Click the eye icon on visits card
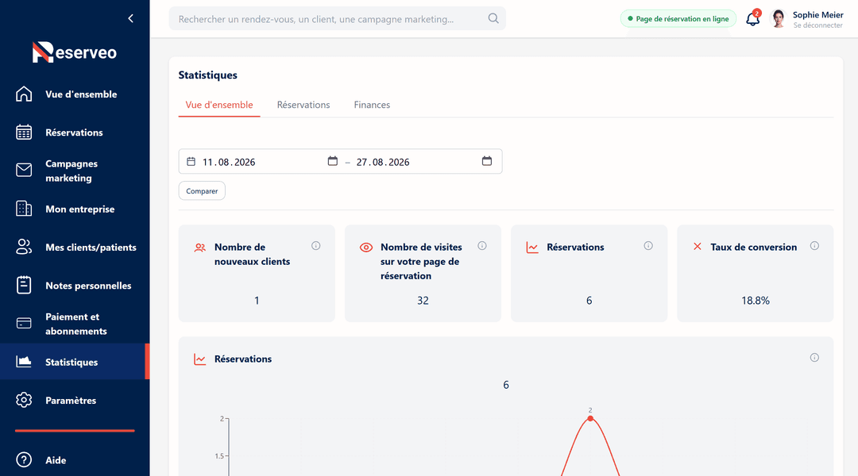The height and width of the screenshot is (476, 858). pos(366,248)
